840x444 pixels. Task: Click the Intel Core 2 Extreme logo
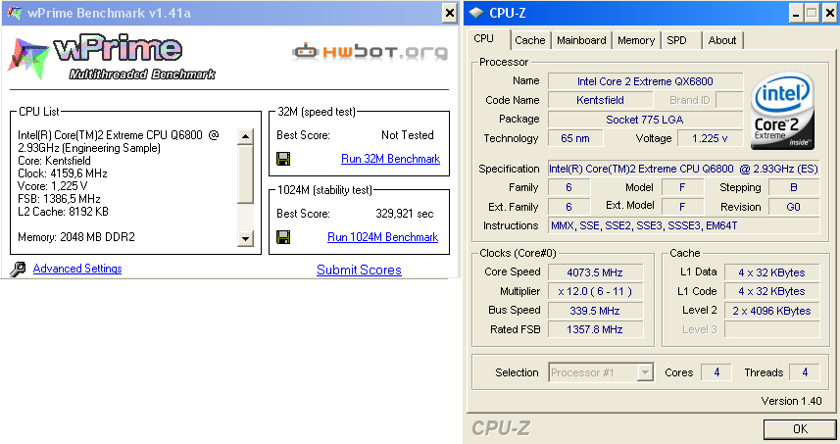pyautogui.click(x=783, y=111)
